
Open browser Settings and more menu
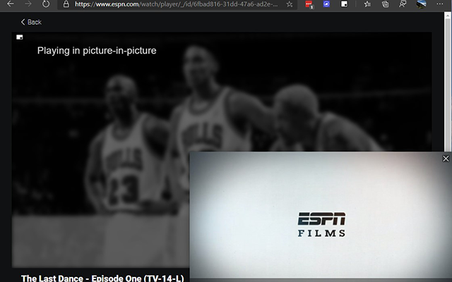(439, 4)
